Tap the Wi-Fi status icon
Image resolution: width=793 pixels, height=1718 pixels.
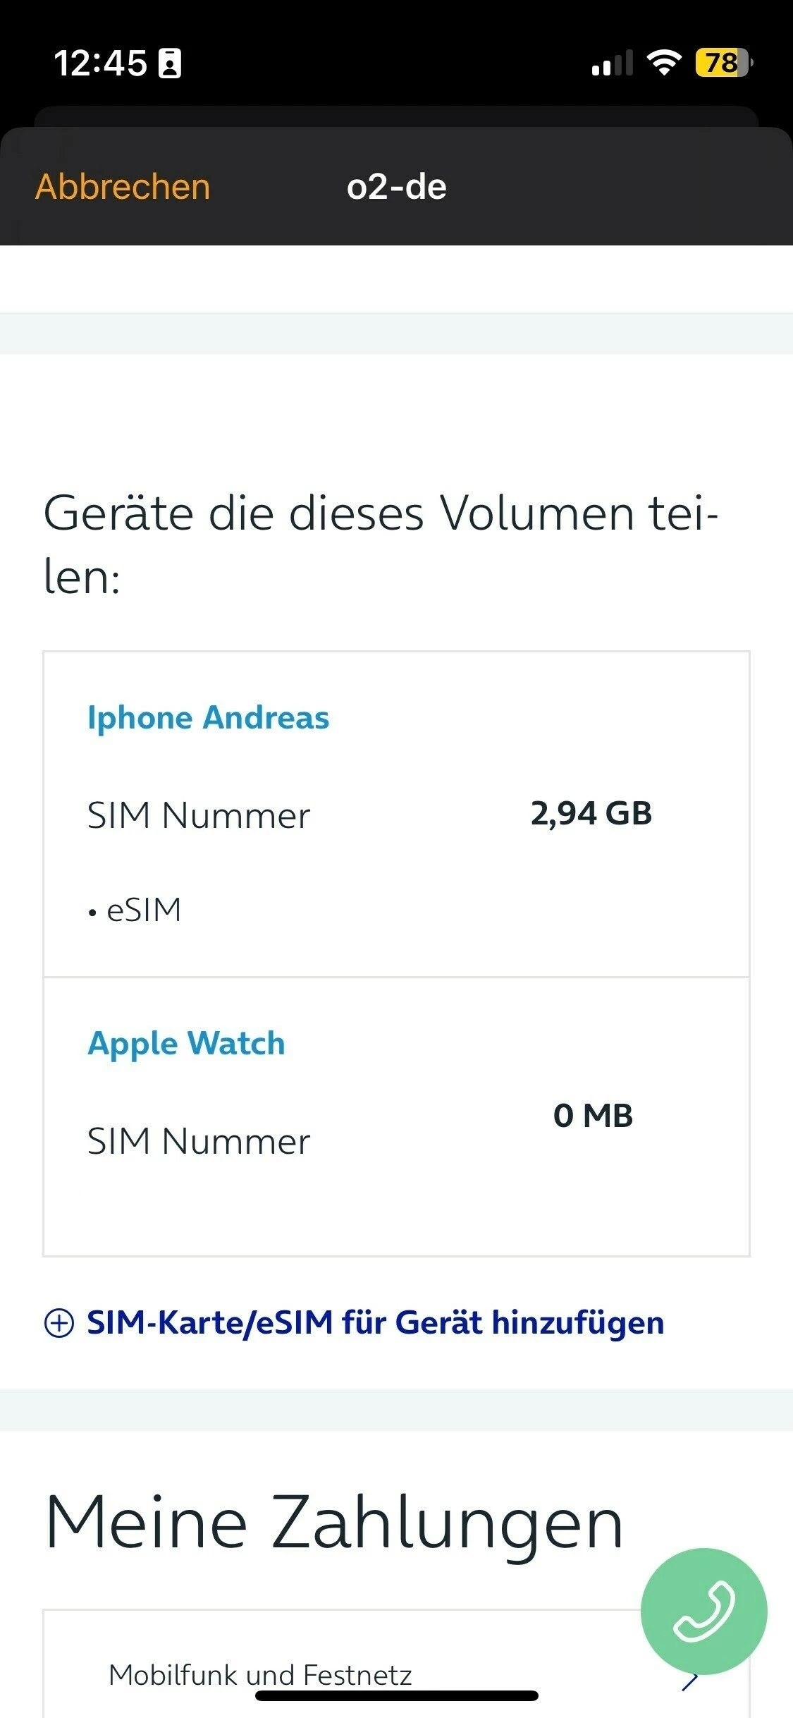(663, 63)
